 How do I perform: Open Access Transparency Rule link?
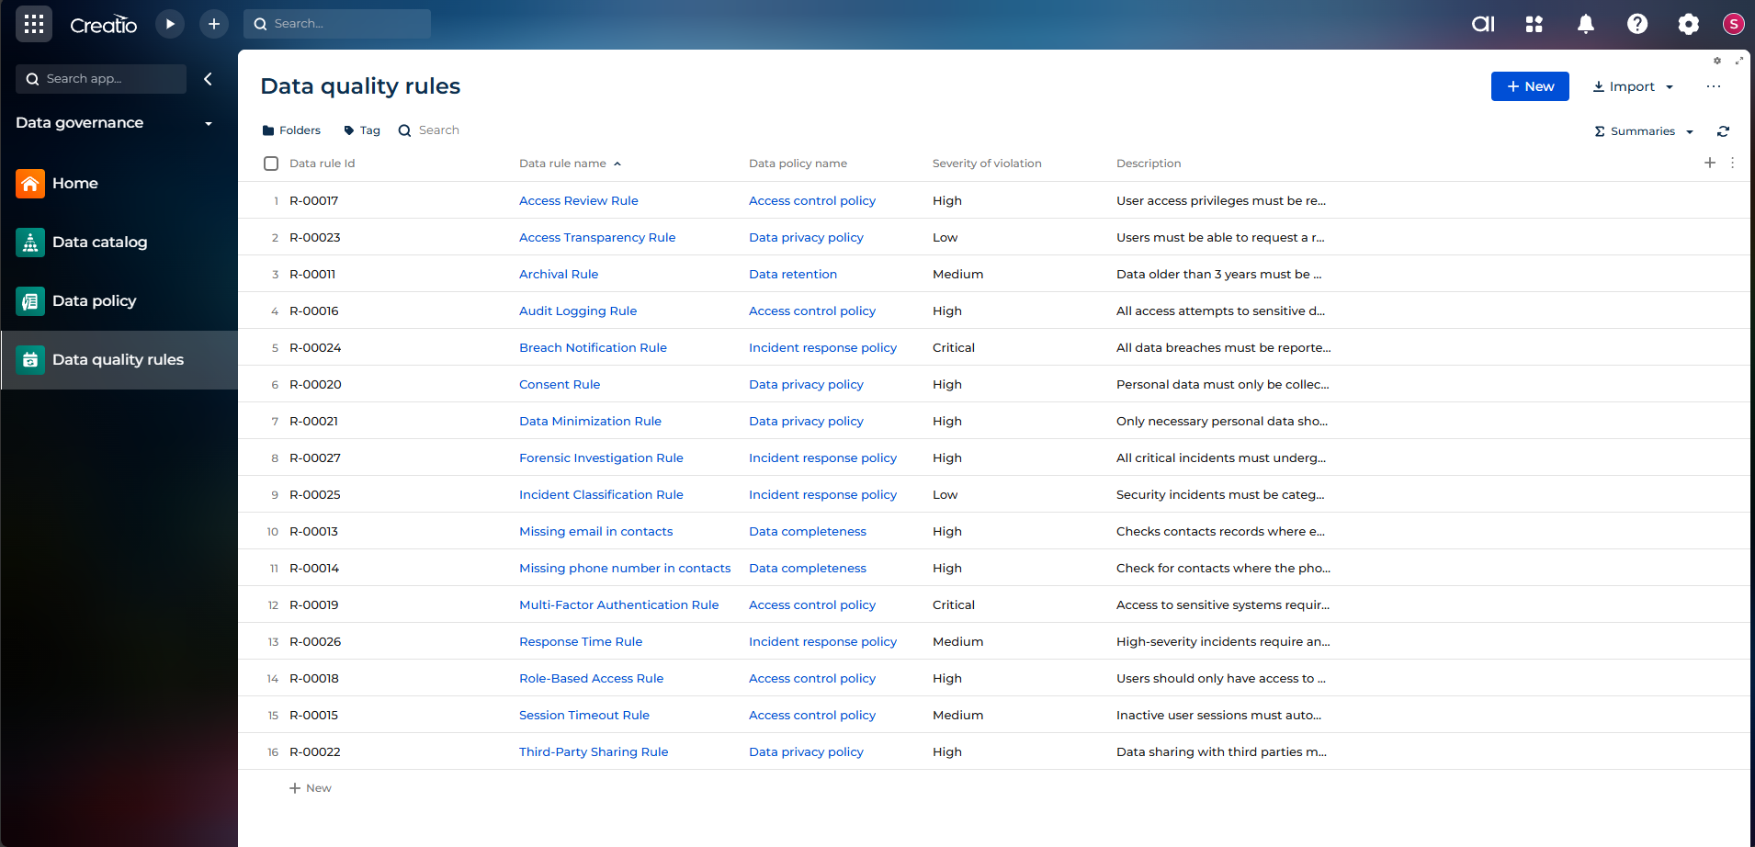pos(597,237)
